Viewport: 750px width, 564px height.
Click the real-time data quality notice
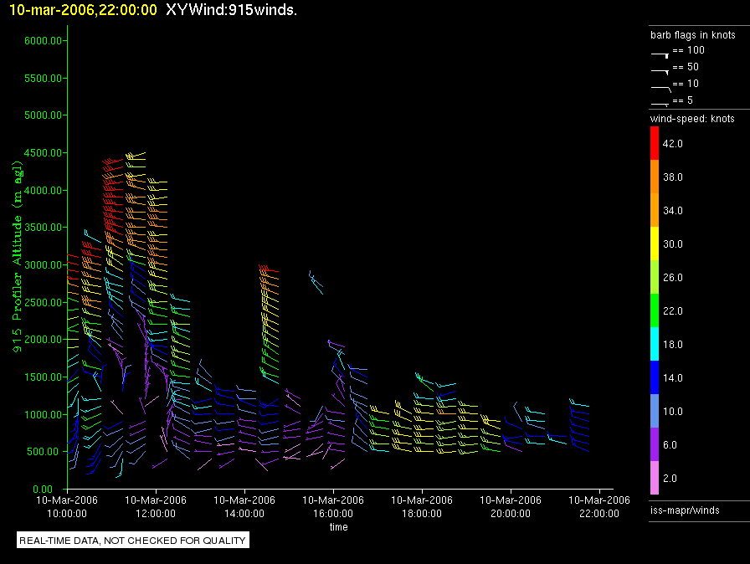[133, 541]
